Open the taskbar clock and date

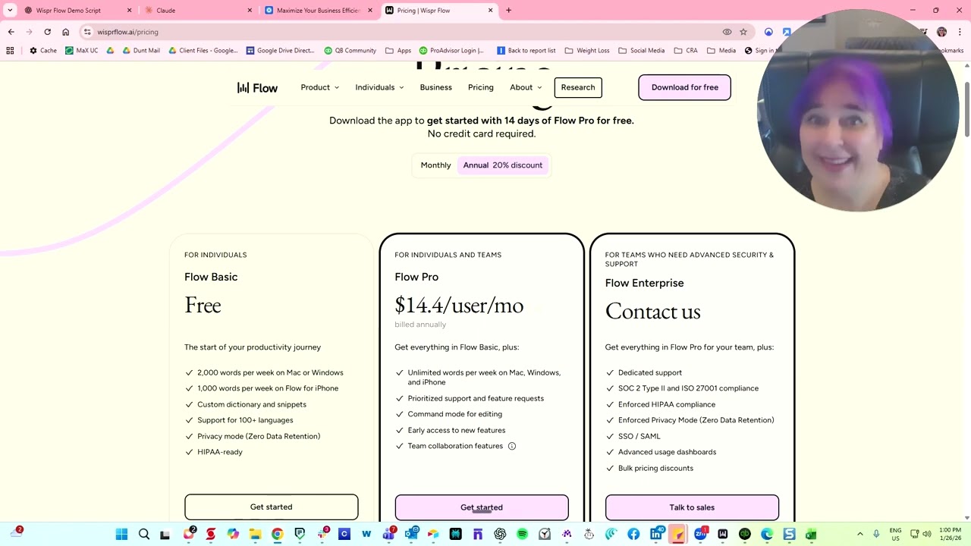tap(950, 535)
